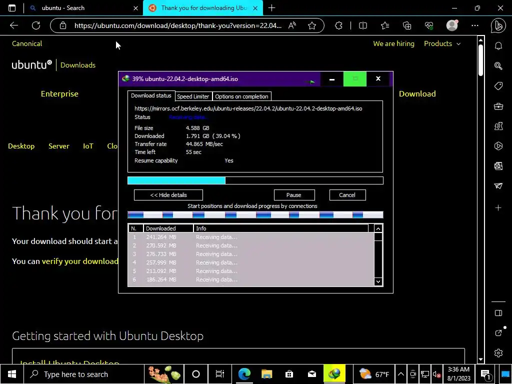The width and height of the screenshot is (512, 384).
Task: Open Task View on taskbar
Action: pyautogui.click(x=220, y=374)
